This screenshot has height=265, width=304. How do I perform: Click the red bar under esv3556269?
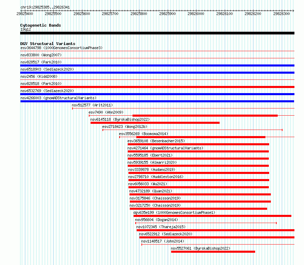point(201,137)
